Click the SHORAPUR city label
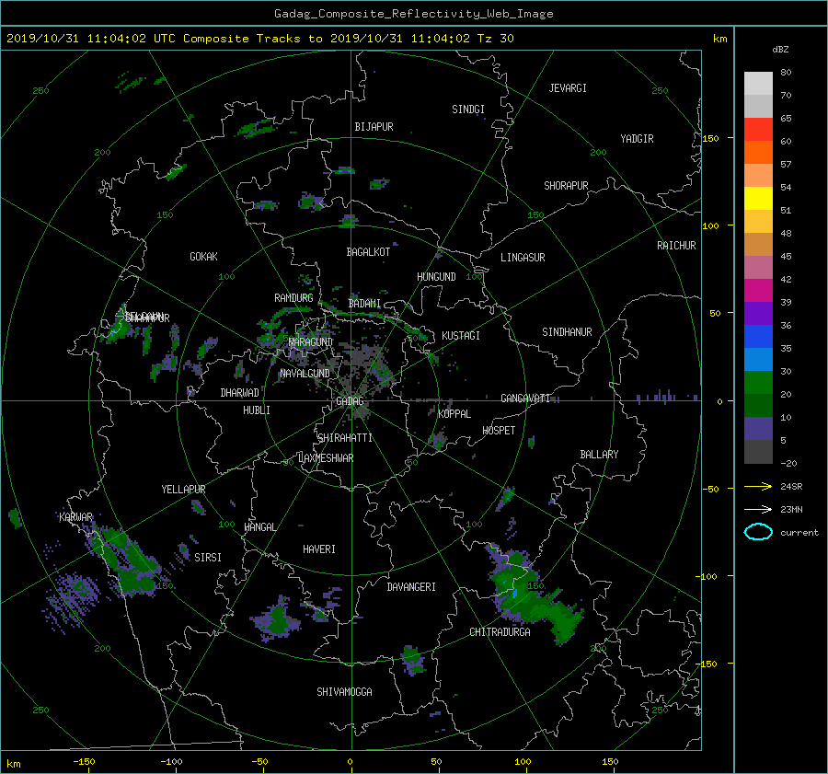 pyautogui.click(x=566, y=186)
